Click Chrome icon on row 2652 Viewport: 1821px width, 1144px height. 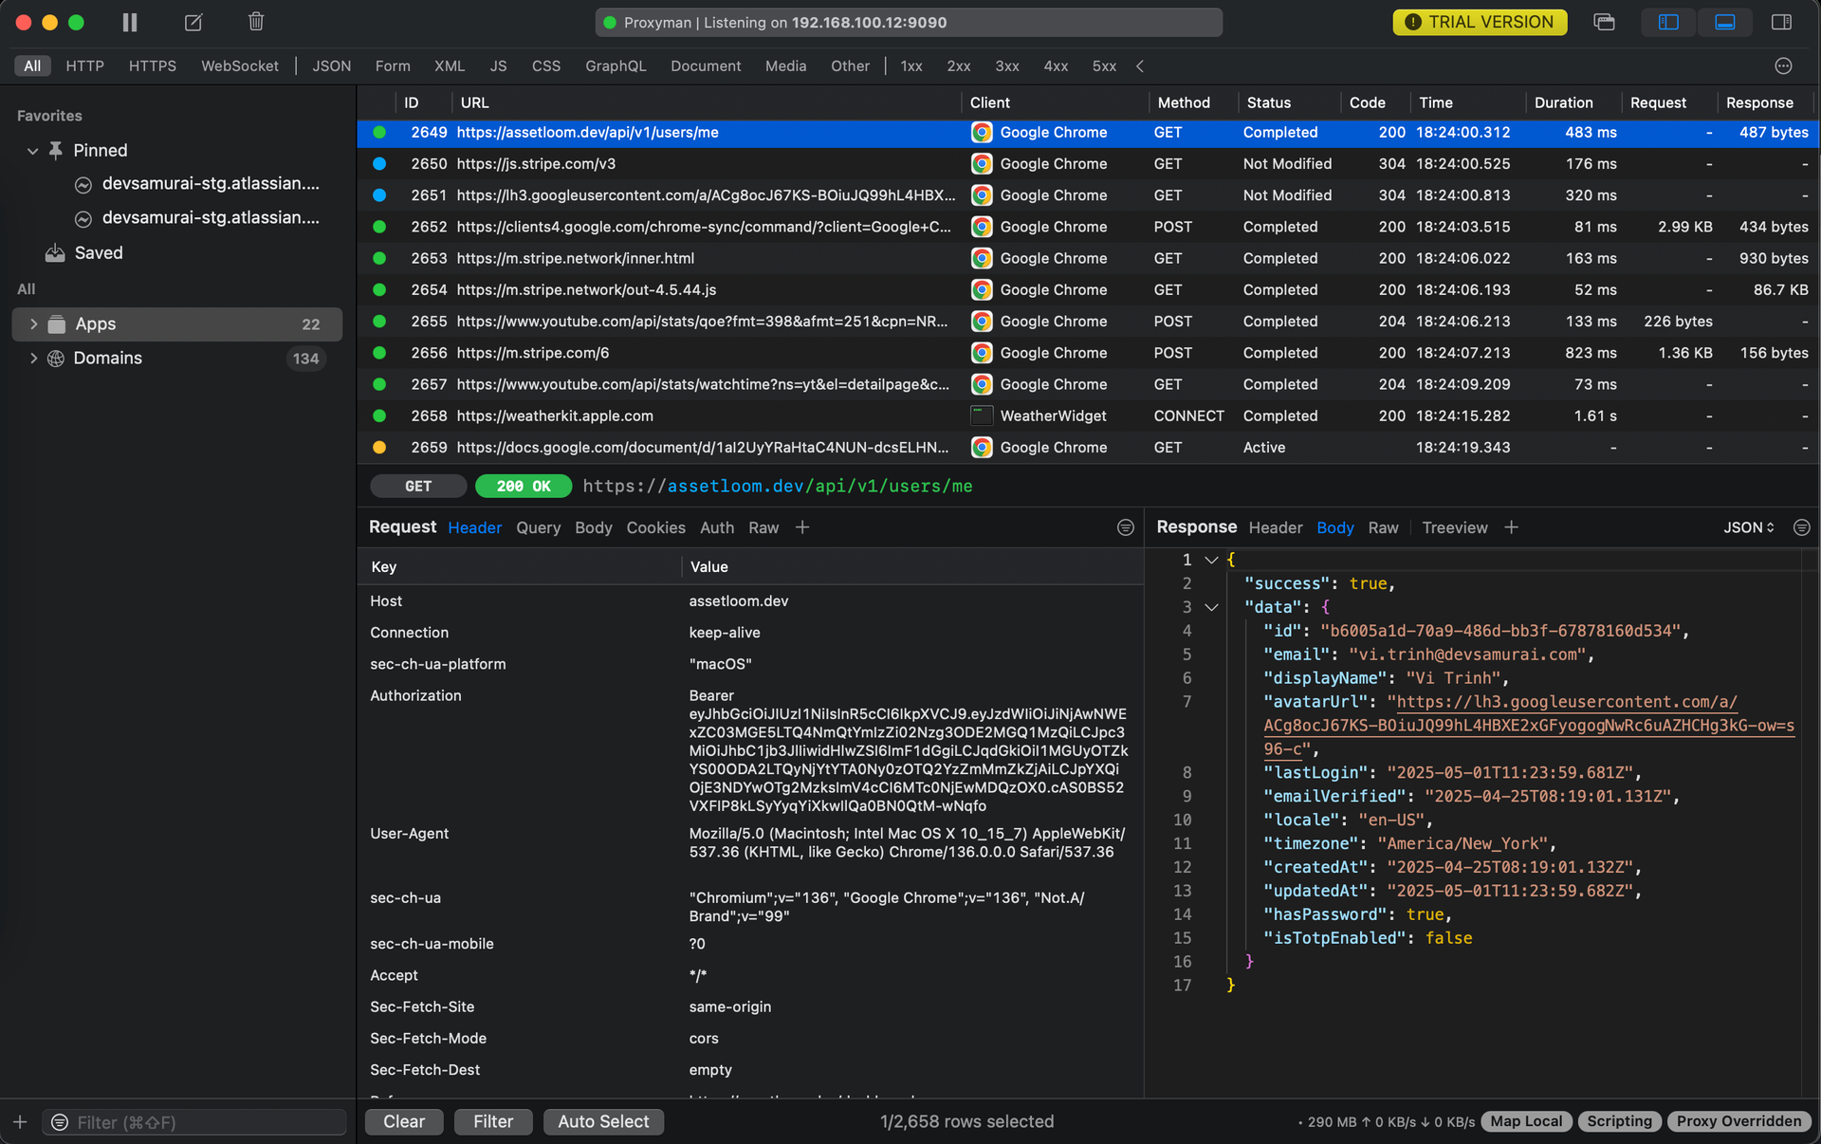[982, 228]
